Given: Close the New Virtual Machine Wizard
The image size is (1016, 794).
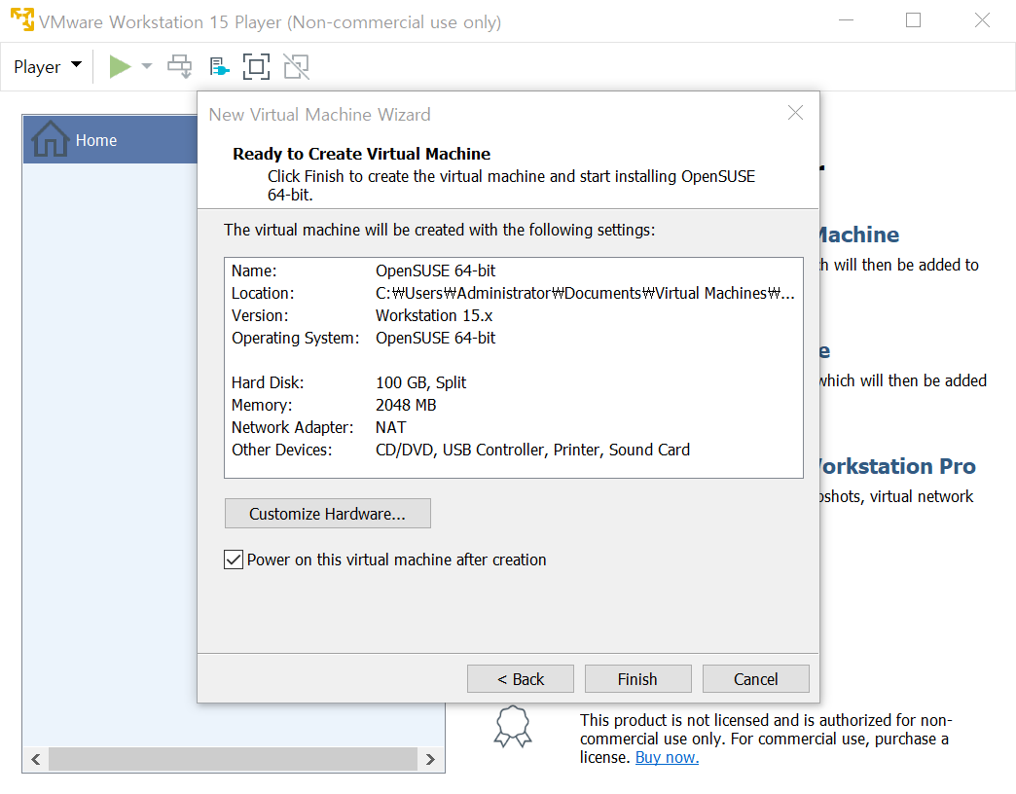Looking at the screenshot, I should [795, 113].
